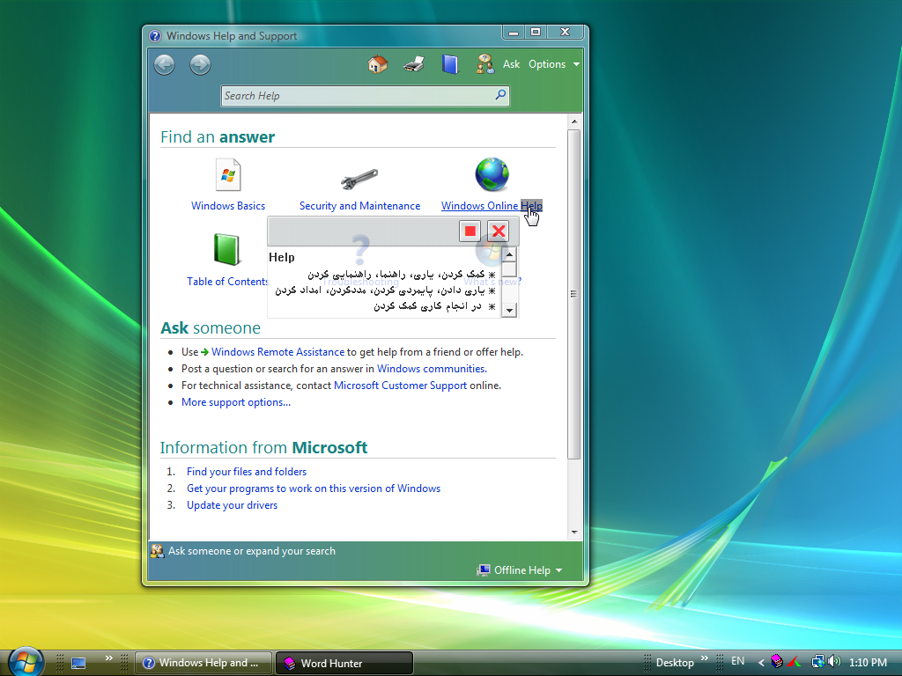Click the Word Hunter tray icon
Screen dimensions: 902x676
click(x=777, y=662)
